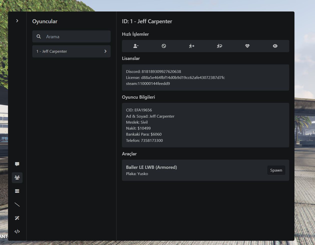Click the Telefon: 7358173300 line
Image resolution: width=315 pixels, height=245 pixels.
tap(144, 140)
